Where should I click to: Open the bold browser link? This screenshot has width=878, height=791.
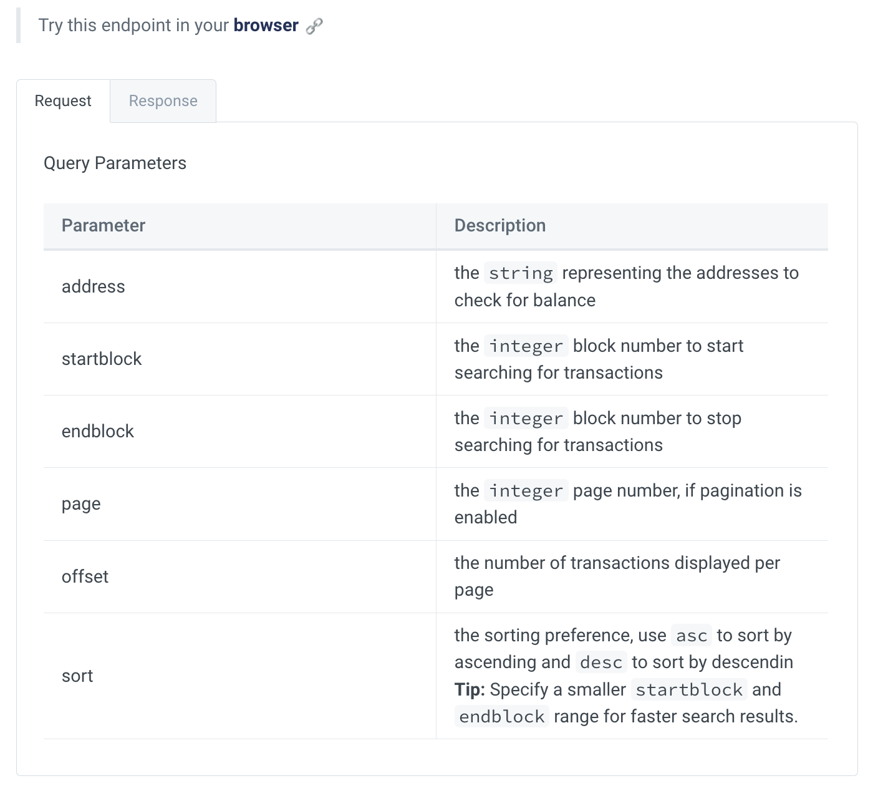[266, 26]
